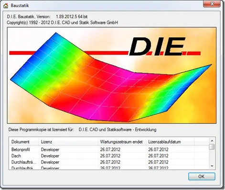Image resolution: width=225 pixels, height=190 pixels.
Task: Select the Betonprofil row
Action: (109, 150)
